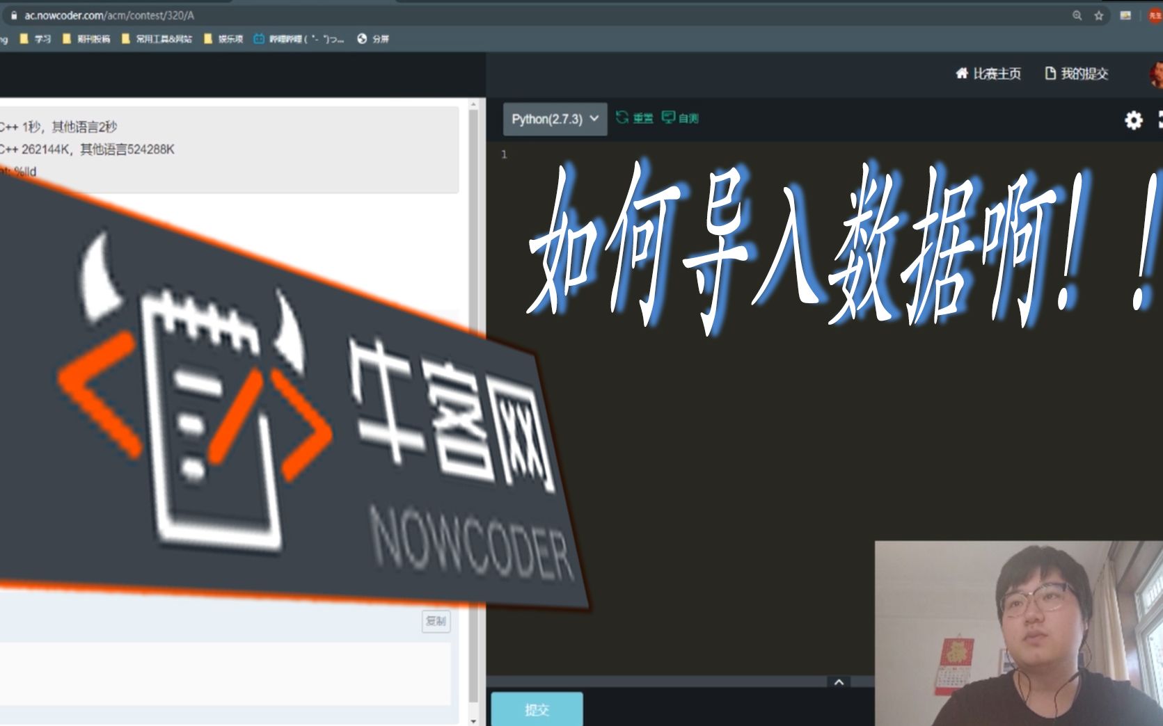1163x726 pixels.
Task: Open the 娱乐项 bookmark folder
Action: coord(223,39)
